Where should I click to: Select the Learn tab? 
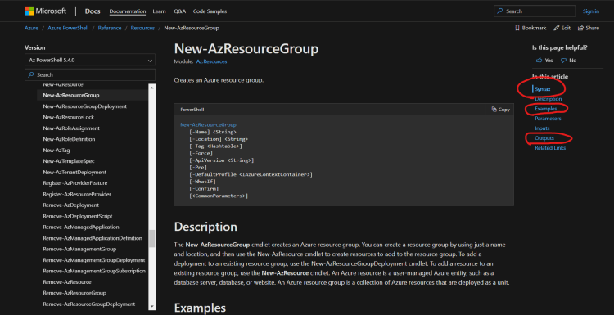(x=159, y=11)
